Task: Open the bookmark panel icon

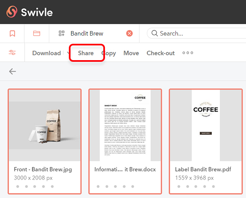Action: 12,34
